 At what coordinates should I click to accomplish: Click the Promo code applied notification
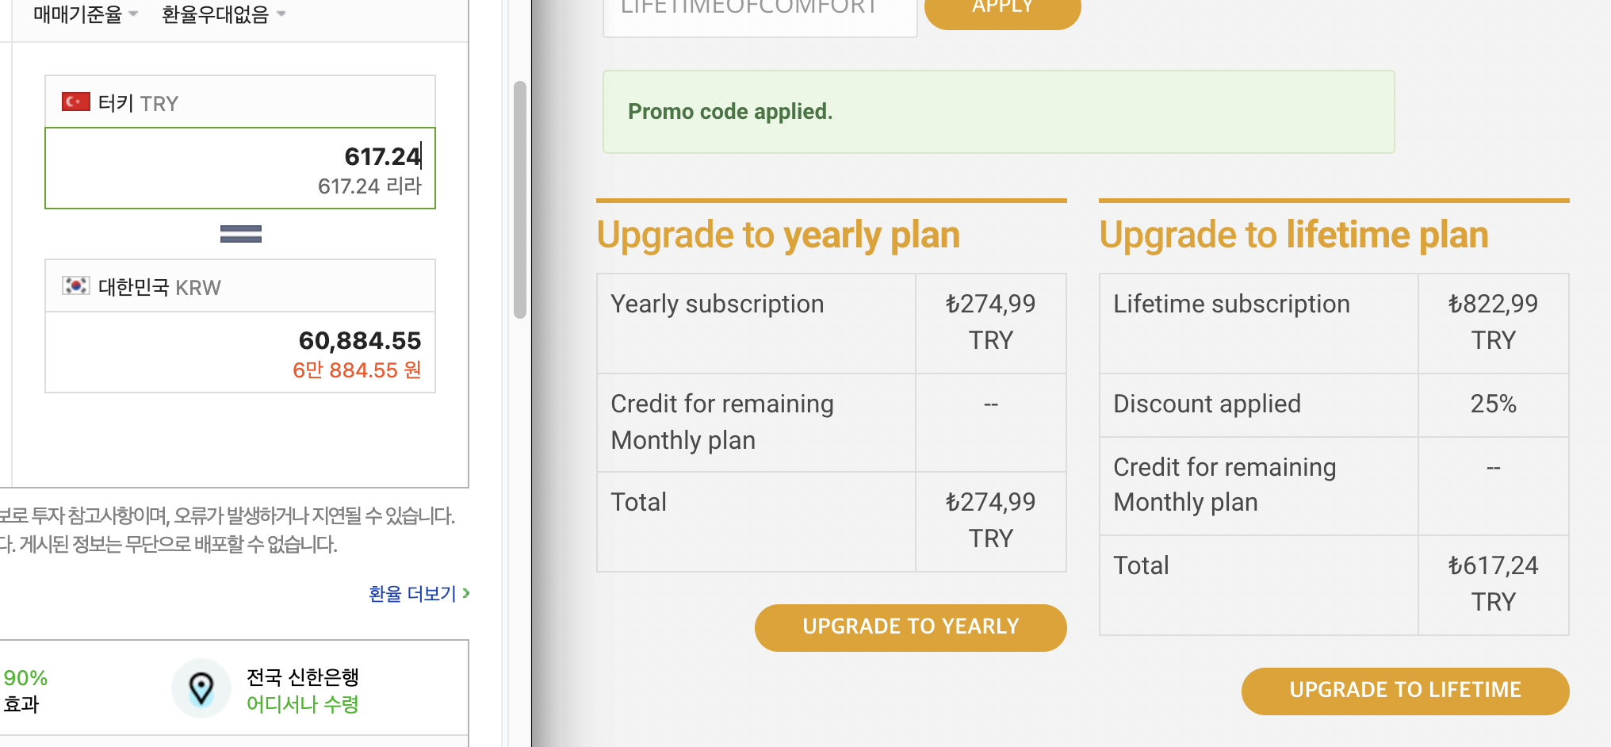(x=997, y=112)
